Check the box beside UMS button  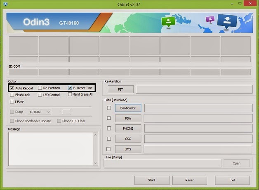[x=108, y=149]
